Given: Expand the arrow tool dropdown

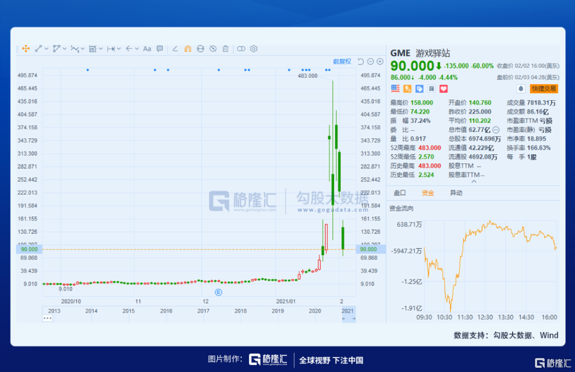Looking at the screenshot, I should [136, 48].
